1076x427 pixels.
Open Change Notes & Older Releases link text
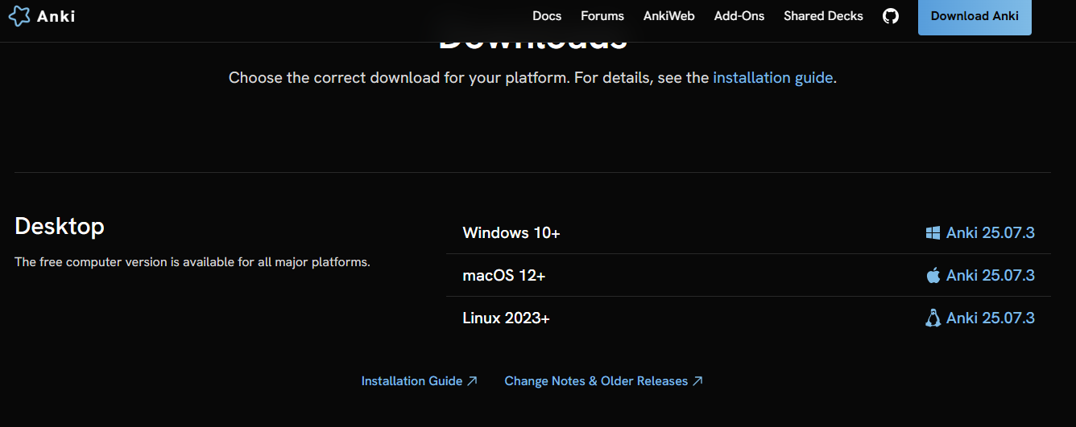pyautogui.click(x=596, y=381)
